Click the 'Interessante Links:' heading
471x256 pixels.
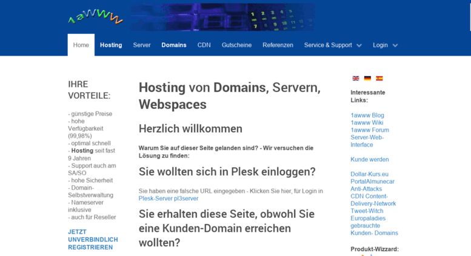(x=368, y=96)
